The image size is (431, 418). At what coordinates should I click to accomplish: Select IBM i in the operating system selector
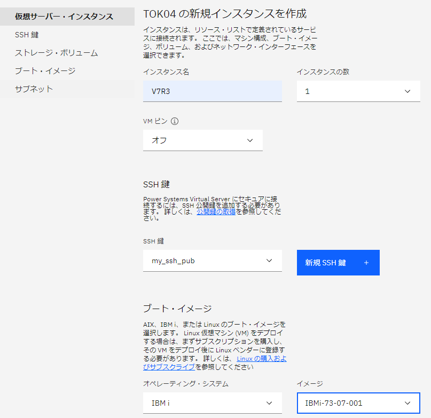212,403
